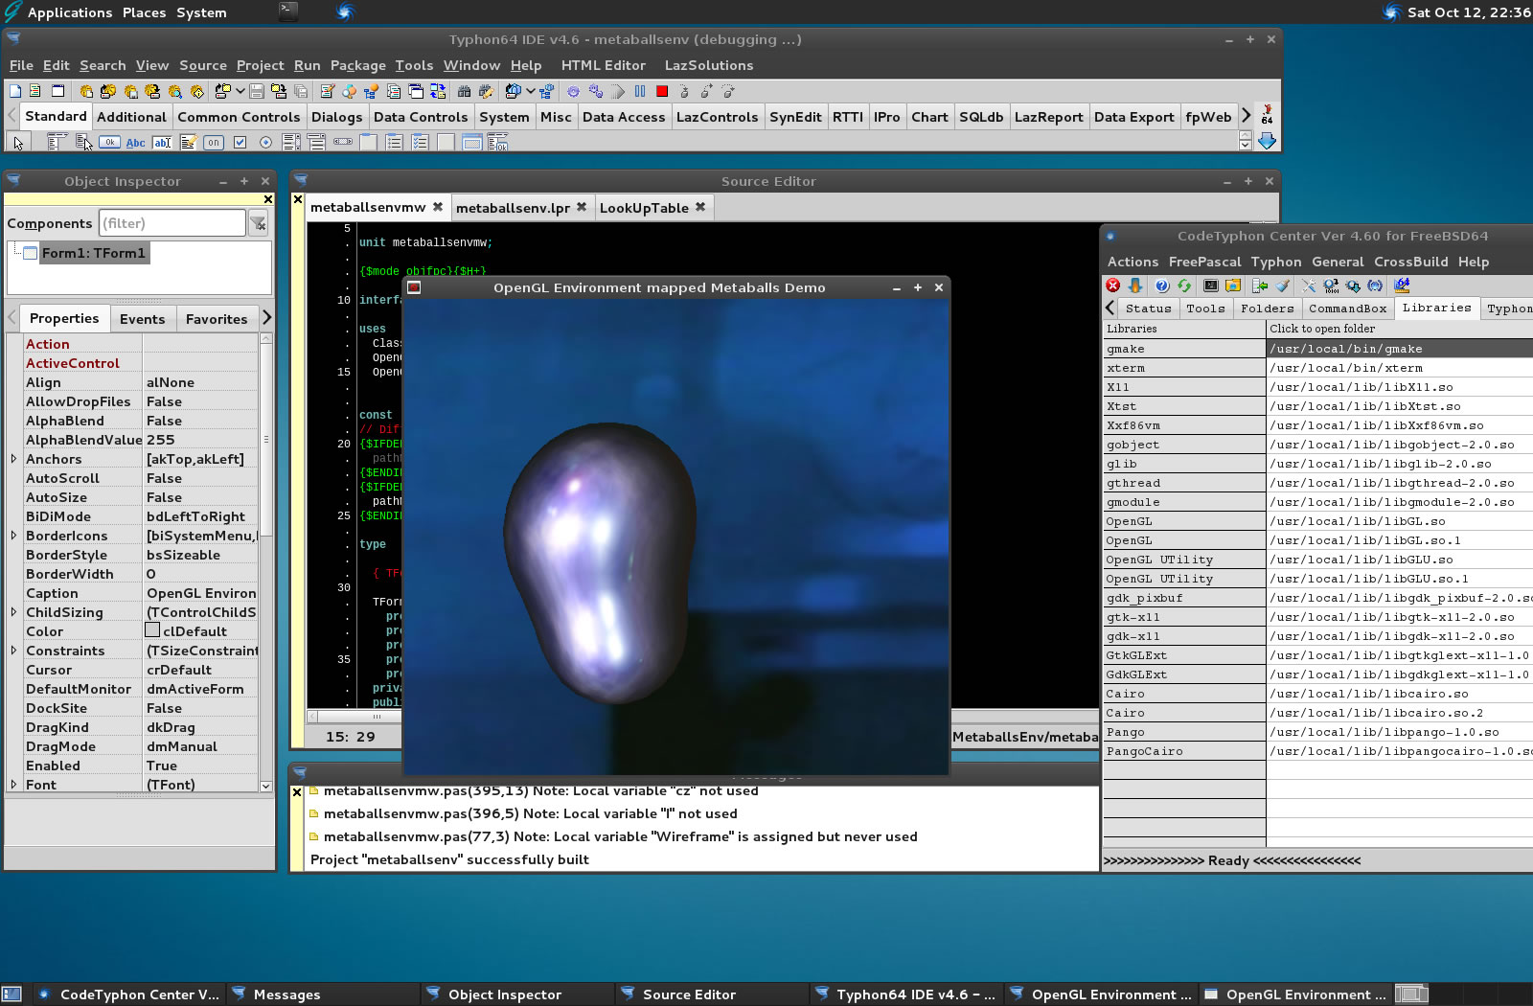Open the dropdown arrow next to build mode icon
Image resolution: width=1533 pixels, height=1006 pixels.
(x=531, y=91)
